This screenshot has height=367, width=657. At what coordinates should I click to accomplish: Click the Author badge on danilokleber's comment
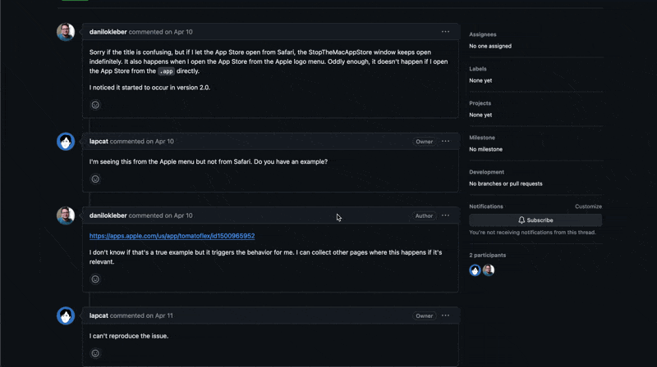[x=424, y=216]
